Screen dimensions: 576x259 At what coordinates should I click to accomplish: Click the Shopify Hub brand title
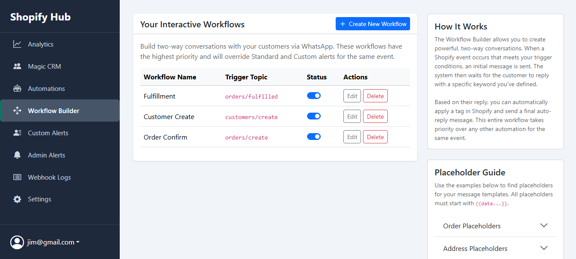click(x=41, y=17)
